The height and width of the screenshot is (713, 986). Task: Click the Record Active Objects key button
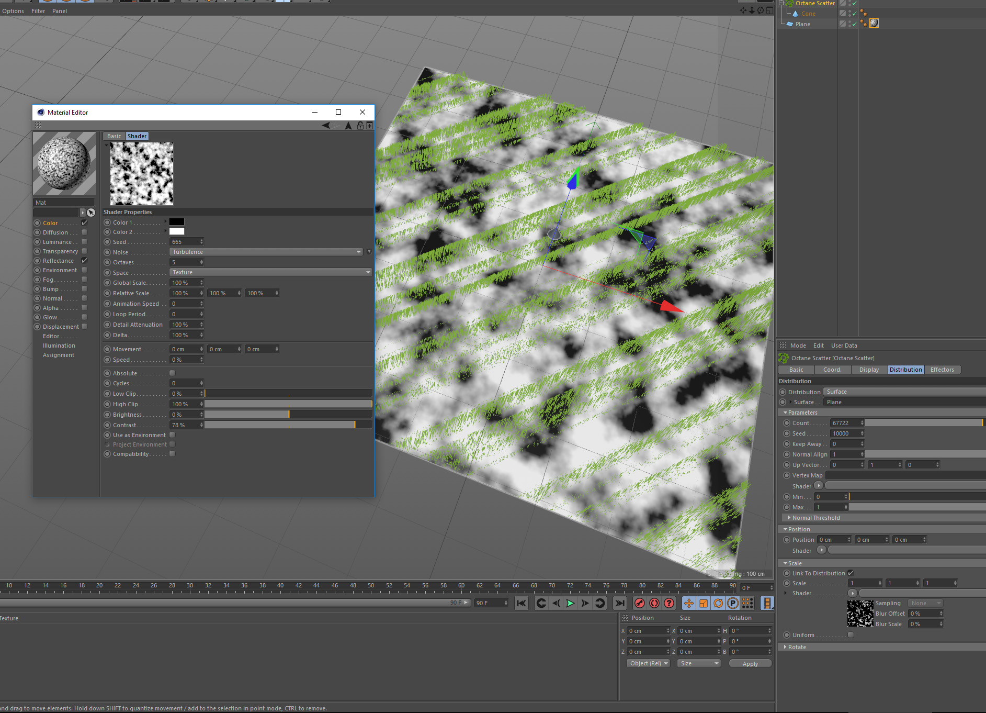click(x=639, y=603)
